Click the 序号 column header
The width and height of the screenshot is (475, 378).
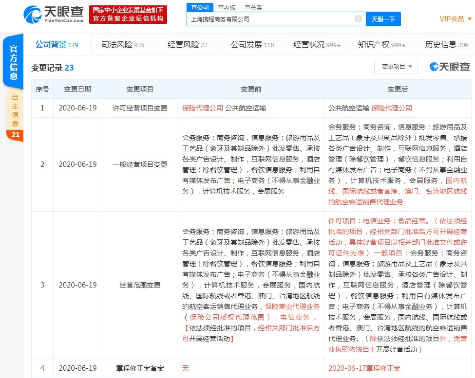[x=42, y=89]
